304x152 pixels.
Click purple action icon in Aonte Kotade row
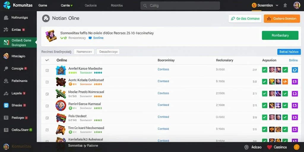pyautogui.click(x=295, y=82)
